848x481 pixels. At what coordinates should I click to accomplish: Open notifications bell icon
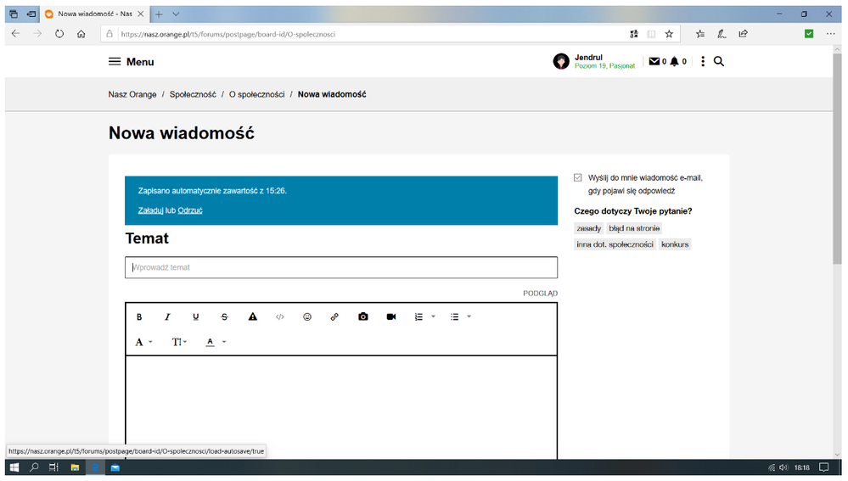click(674, 61)
